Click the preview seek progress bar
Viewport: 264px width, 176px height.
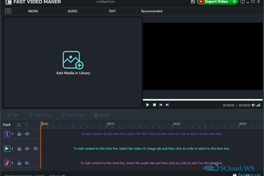[x=203, y=100]
